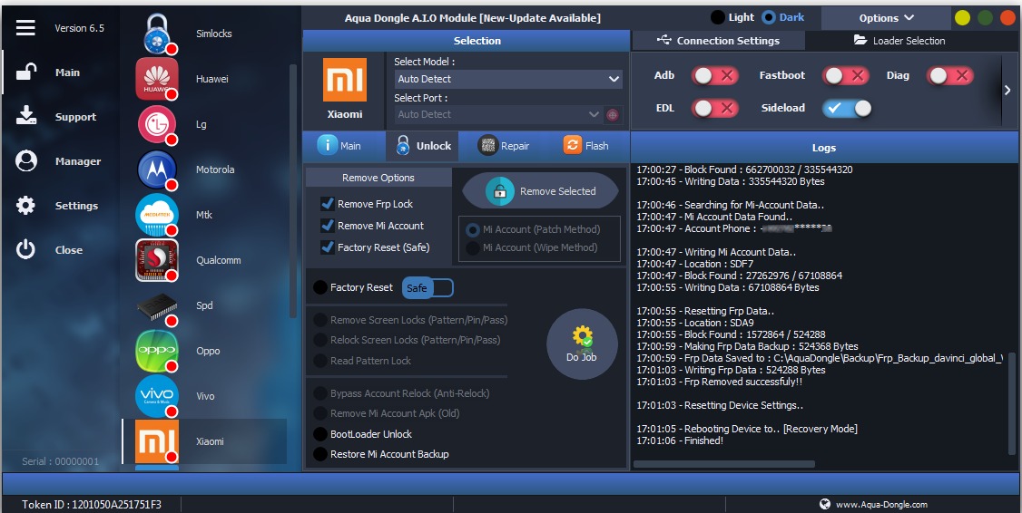
Task: Click the Main padlock icon in sidebar
Action: pos(26,73)
